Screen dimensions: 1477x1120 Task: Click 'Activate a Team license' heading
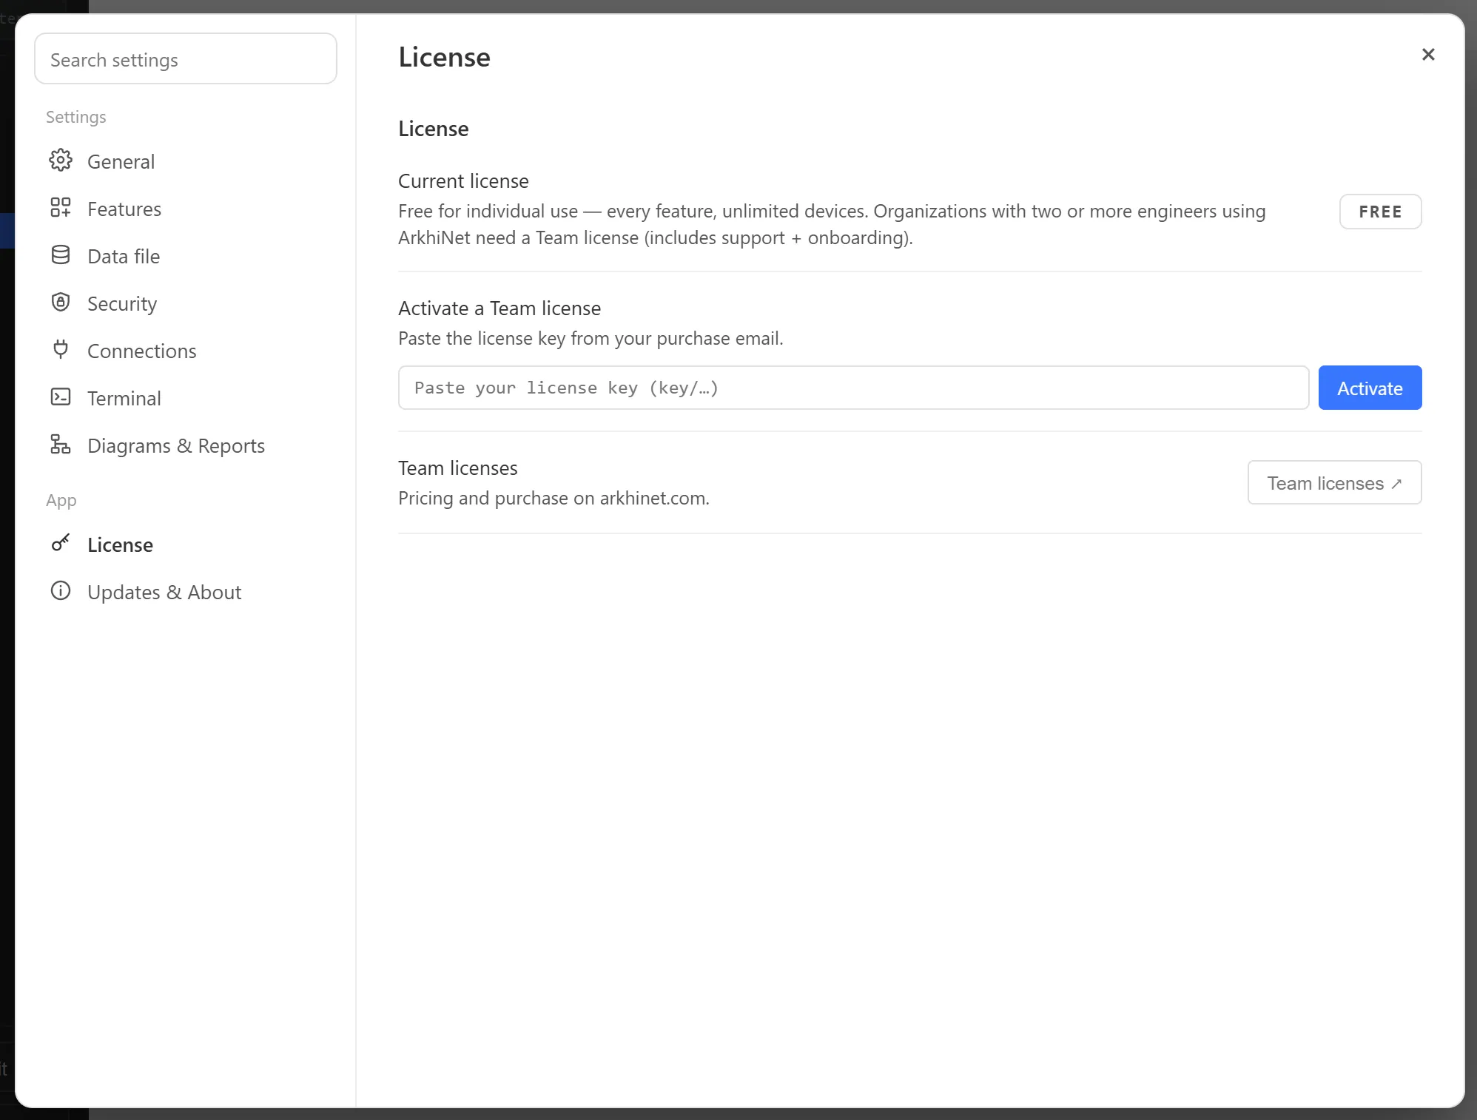point(499,308)
